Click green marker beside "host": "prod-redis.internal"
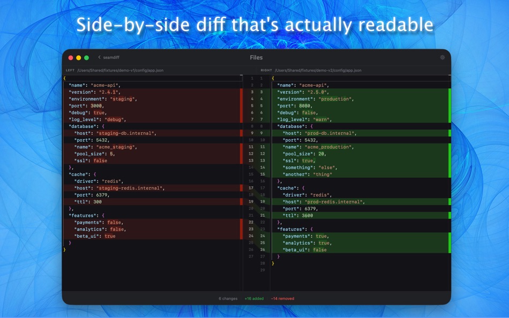Viewport: 509px width, 318px height. (449, 202)
